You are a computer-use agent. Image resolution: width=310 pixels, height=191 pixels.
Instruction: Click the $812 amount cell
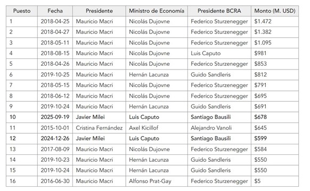(275, 75)
